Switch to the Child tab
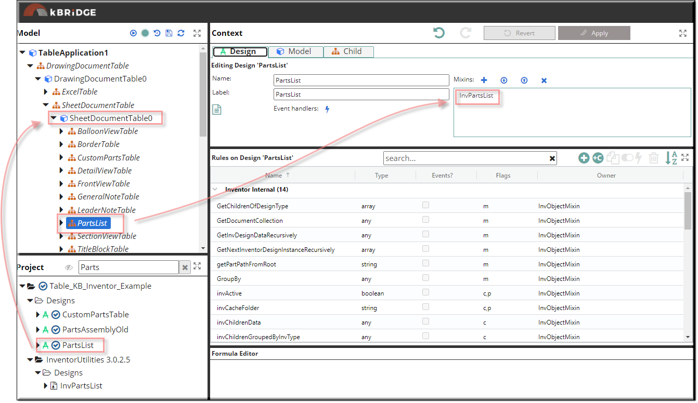This screenshot has width=698, height=403. click(x=348, y=51)
